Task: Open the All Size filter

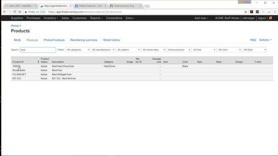Action: 204,50
